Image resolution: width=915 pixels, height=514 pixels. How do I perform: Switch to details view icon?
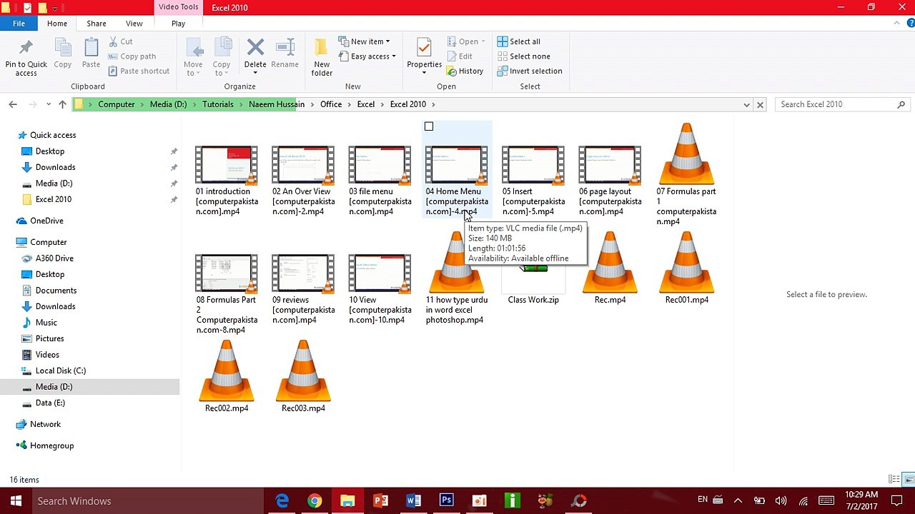(894, 479)
